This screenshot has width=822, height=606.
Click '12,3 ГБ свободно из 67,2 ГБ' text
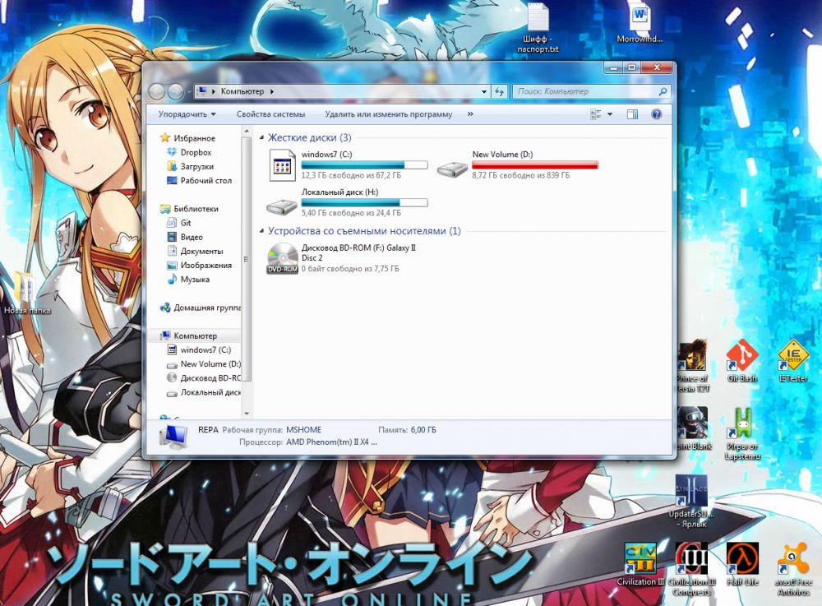click(x=351, y=175)
